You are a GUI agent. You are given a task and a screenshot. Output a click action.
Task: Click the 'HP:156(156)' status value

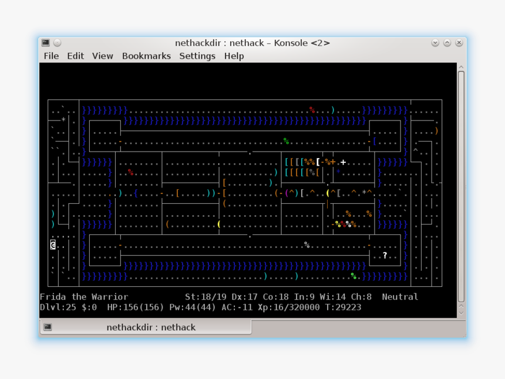point(135,307)
